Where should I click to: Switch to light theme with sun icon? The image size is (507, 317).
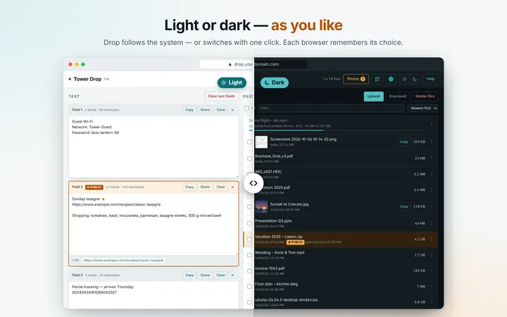point(404,79)
